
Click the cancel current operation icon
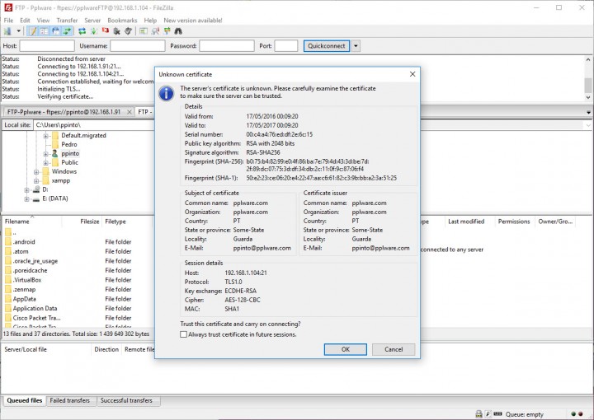[105, 31]
